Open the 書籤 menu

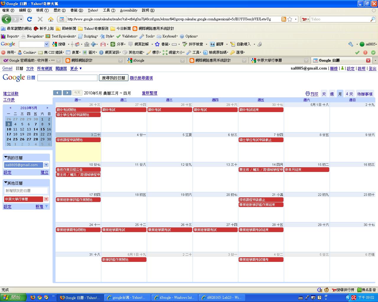76,10
